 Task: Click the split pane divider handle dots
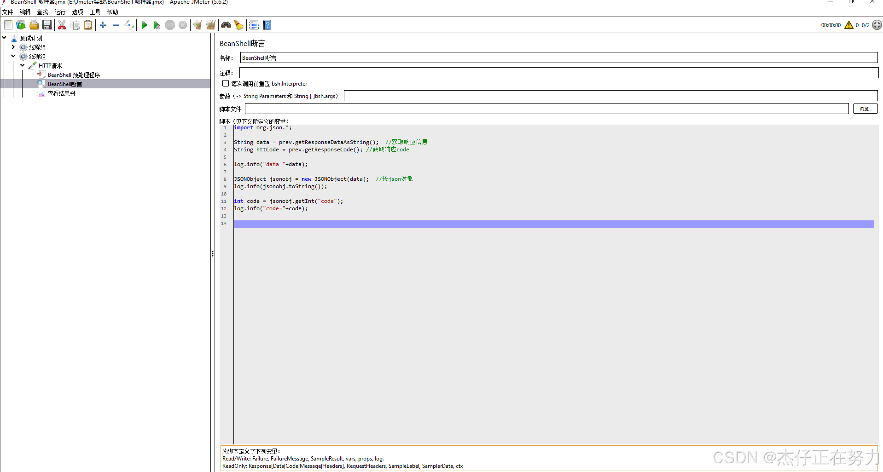click(213, 253)
